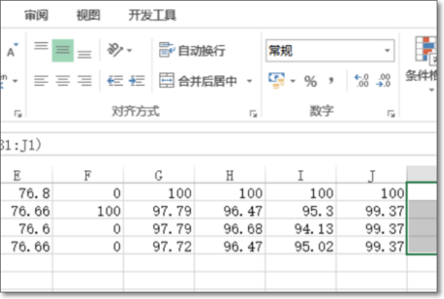This screenshot has height=299, width=444.
Task: Apply comma style
Action: coord(331,81)
